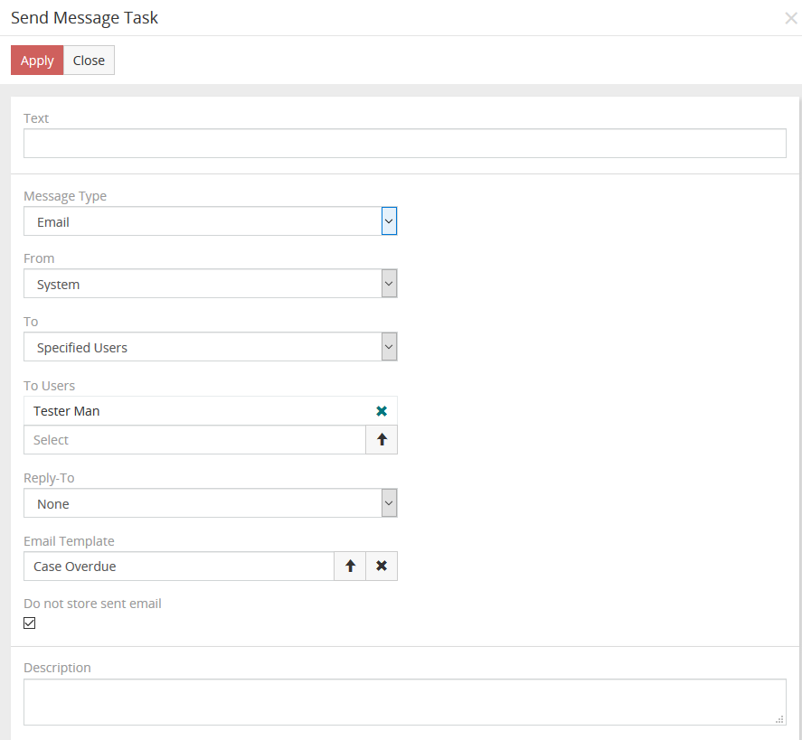This screenshot has width=802, height=740.
Task: Expand the Message Type dropdown
Action: [x=389, y=221]
